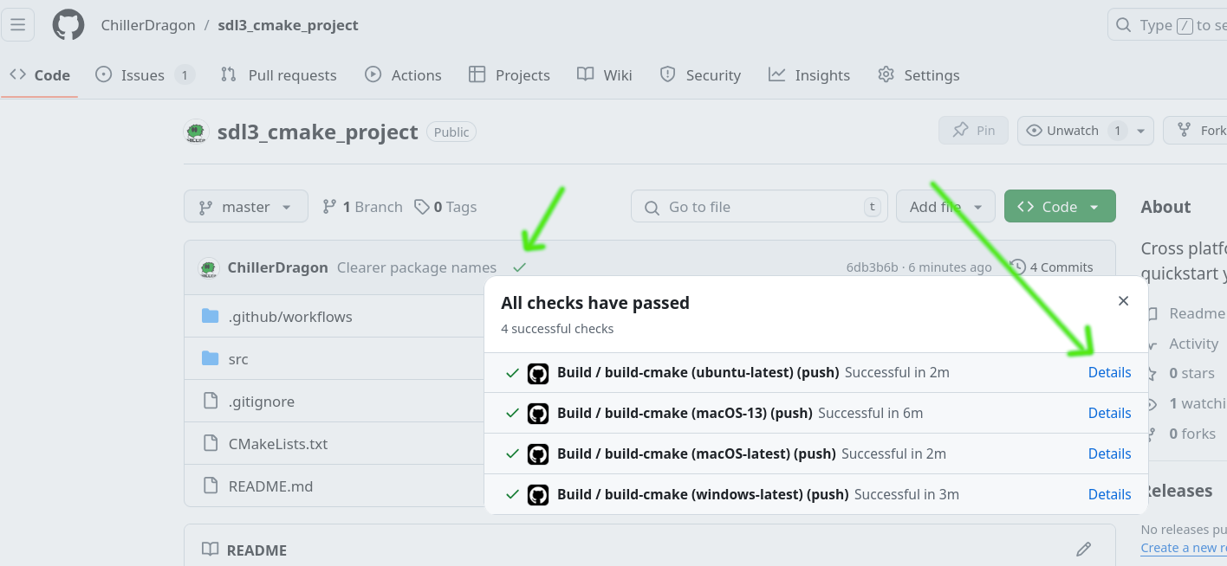Open the repository Settings tab

tap(919, 75)
